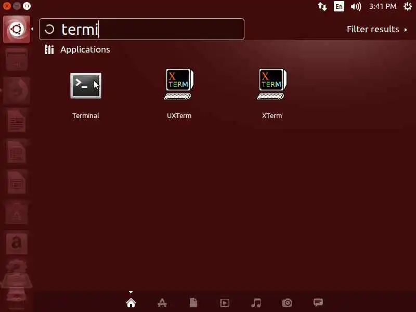The width and height of the screenshot is (416, 312).
Task: Open LibreOffice Writer in the launcher
Action: point(17,121)
